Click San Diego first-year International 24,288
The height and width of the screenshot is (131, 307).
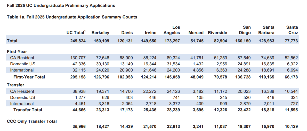click(x=244, y=70)
